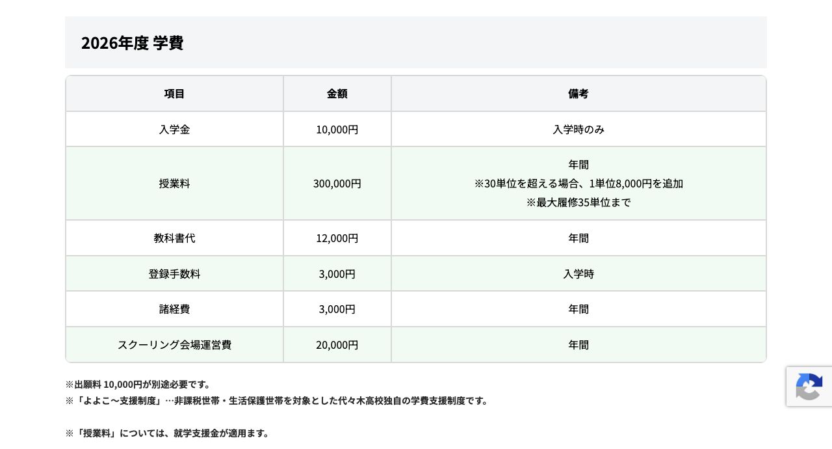This screenshot has width=832, height=449.
Task: Select the '教科書代' row label
Action: 174,238
